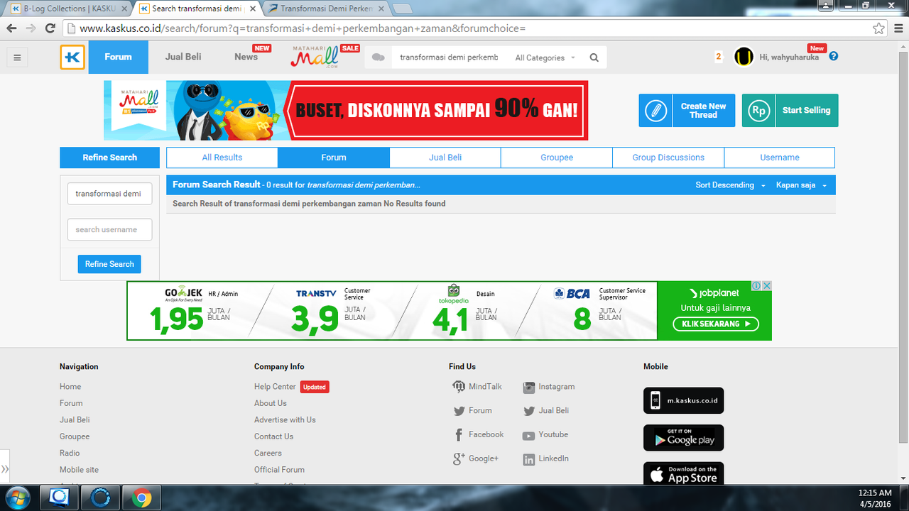909x511 pixels.
Task: Click the sidebar keyword field transformasi demi
Action: click(x=109, y=194)
